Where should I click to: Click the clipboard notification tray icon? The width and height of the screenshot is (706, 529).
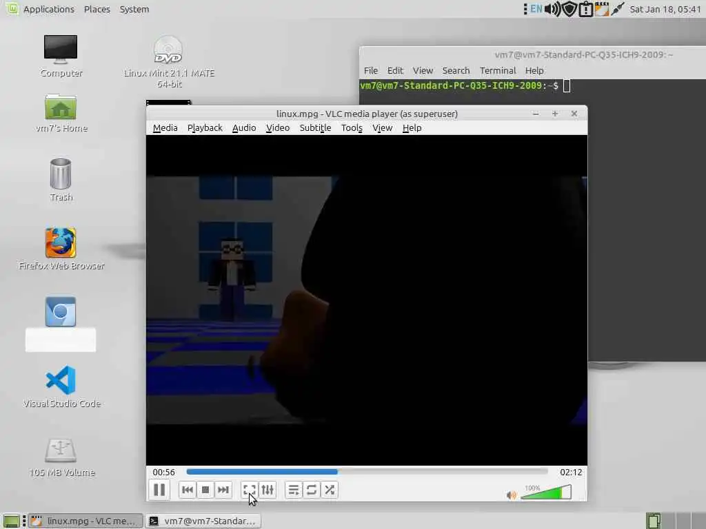pyautogui.click(x=586, y=9)
